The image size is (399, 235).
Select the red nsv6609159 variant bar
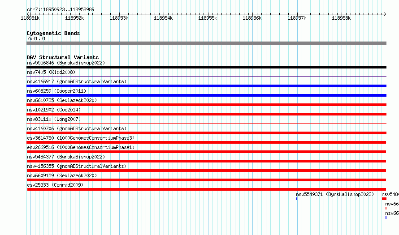pyautogui.click(x=206, y=180)
